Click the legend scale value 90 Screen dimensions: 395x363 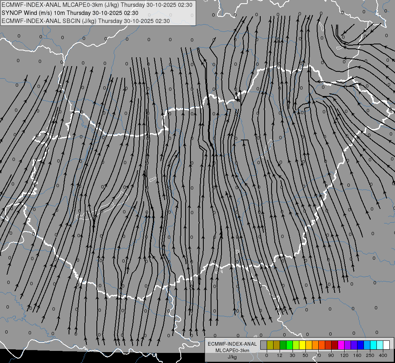pyautogui.click(x=331, y=355)
